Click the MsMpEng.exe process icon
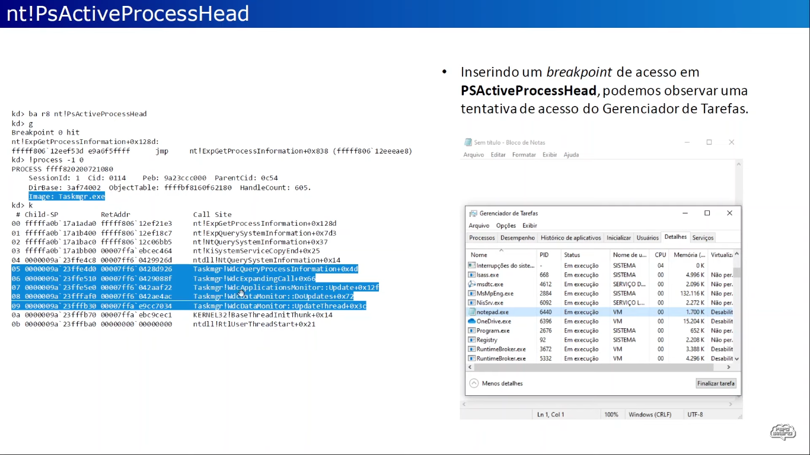This screenshot has height=455, width=810. [x=472, y=293]
